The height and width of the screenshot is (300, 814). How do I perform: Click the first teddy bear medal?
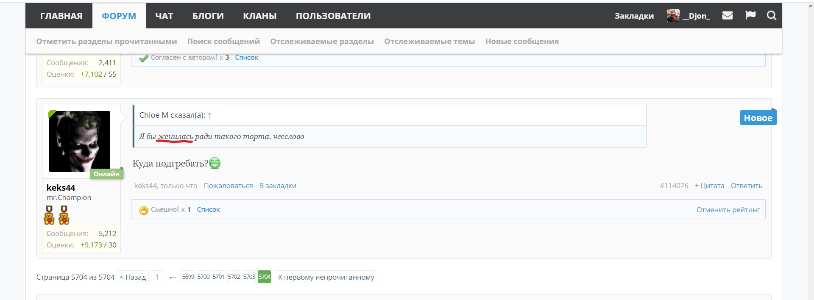tap(49, 215)
